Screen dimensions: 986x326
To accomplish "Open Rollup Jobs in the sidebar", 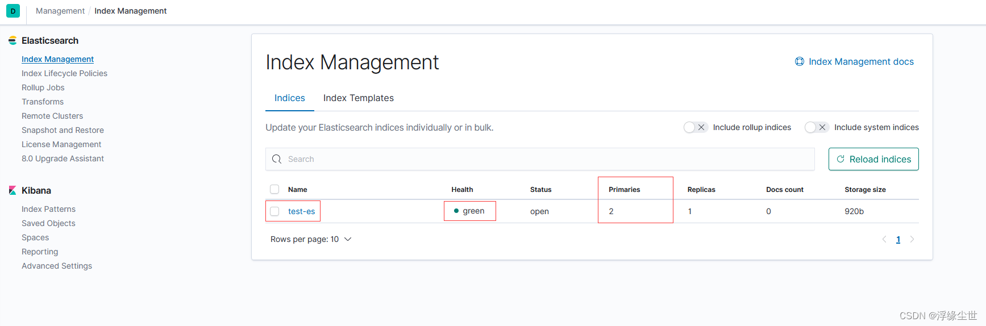I will point(43,87).
